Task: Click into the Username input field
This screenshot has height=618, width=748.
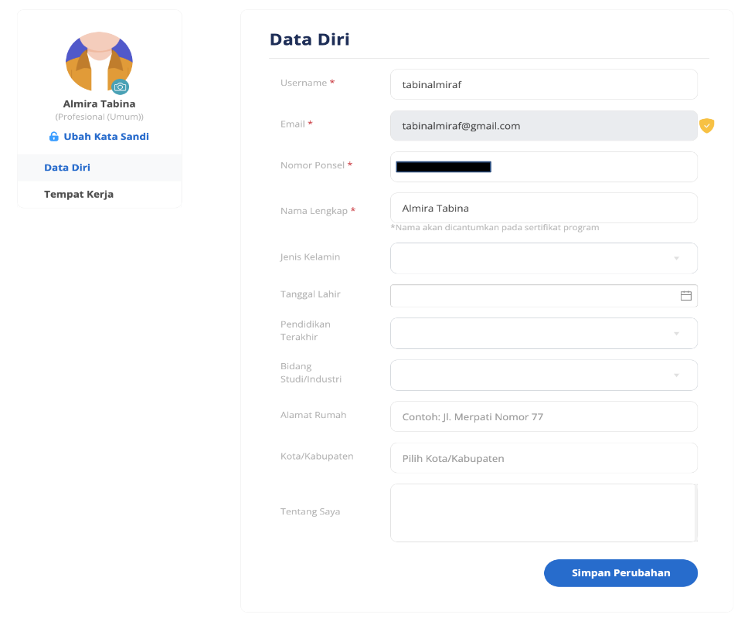Action: tap(544, 84)
